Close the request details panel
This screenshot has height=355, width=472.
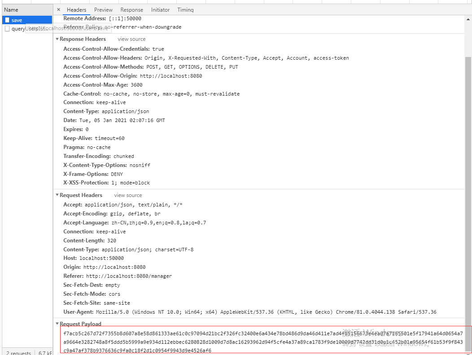coord(58,10)
